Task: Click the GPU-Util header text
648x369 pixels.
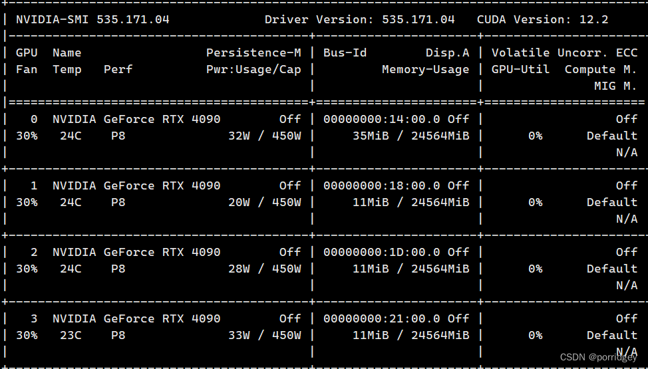Action: [520, 69]
